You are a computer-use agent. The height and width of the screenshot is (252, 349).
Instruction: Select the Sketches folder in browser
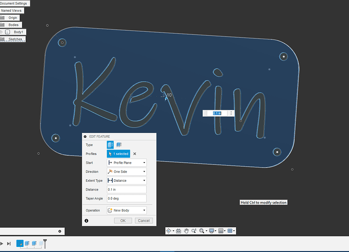(x=15, y=39)
